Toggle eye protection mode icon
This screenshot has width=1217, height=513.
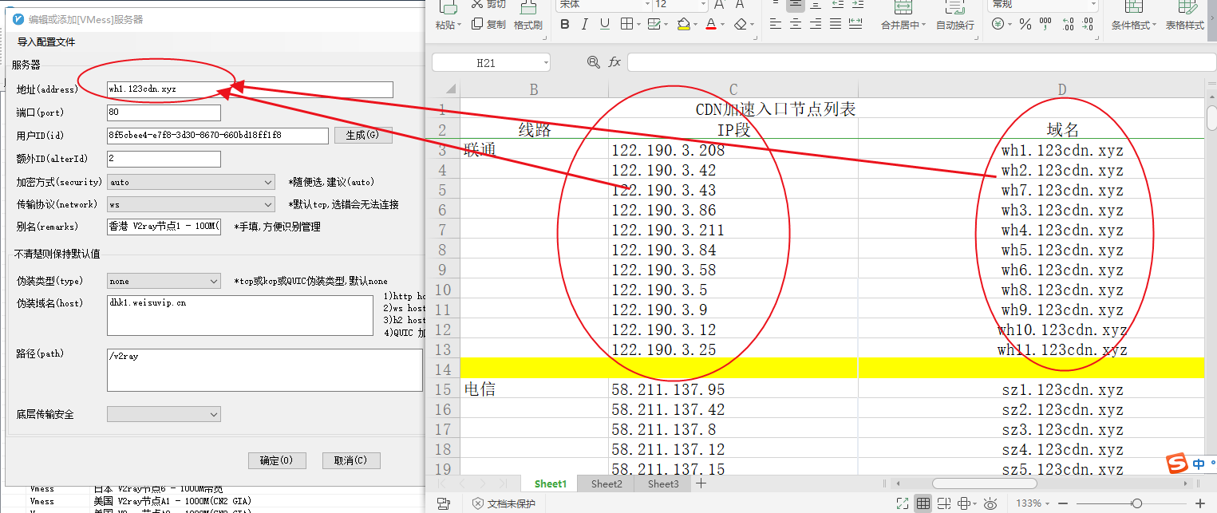[x=990, y=503]
